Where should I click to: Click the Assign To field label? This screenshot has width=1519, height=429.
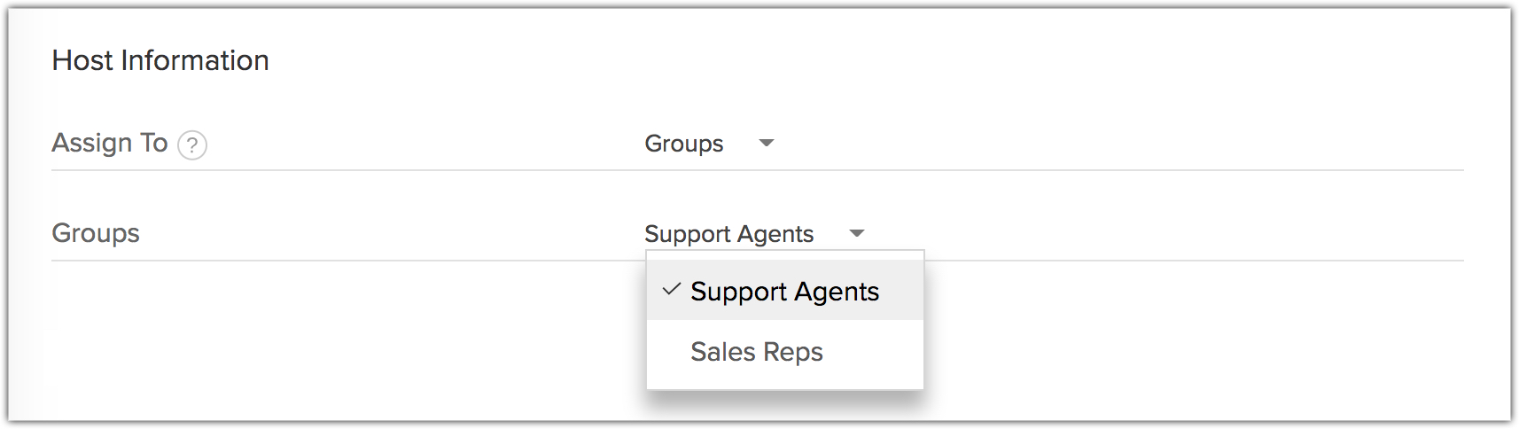109,143
